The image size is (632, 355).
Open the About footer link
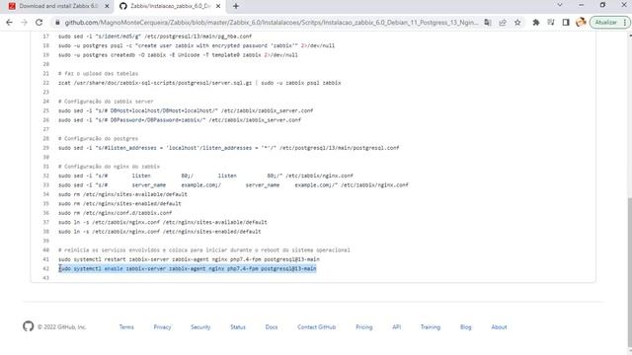(x=499, y=327)
